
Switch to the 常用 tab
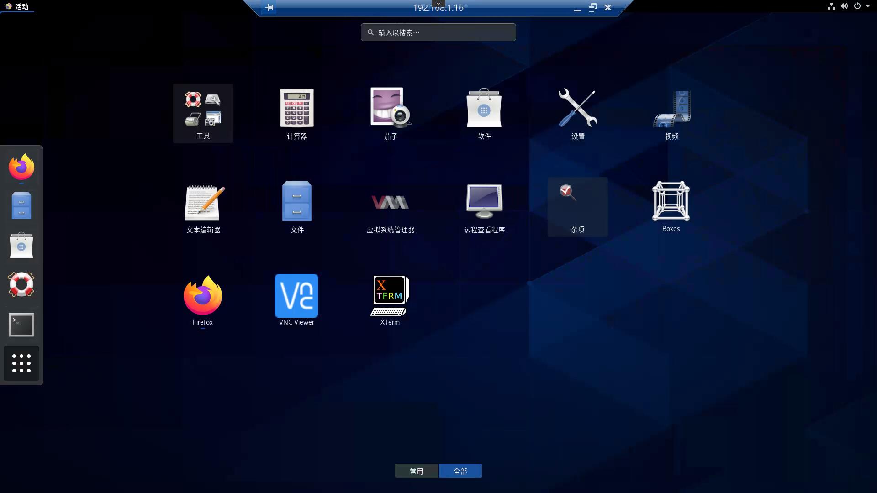pyautogui.click(x=416, y=471)
